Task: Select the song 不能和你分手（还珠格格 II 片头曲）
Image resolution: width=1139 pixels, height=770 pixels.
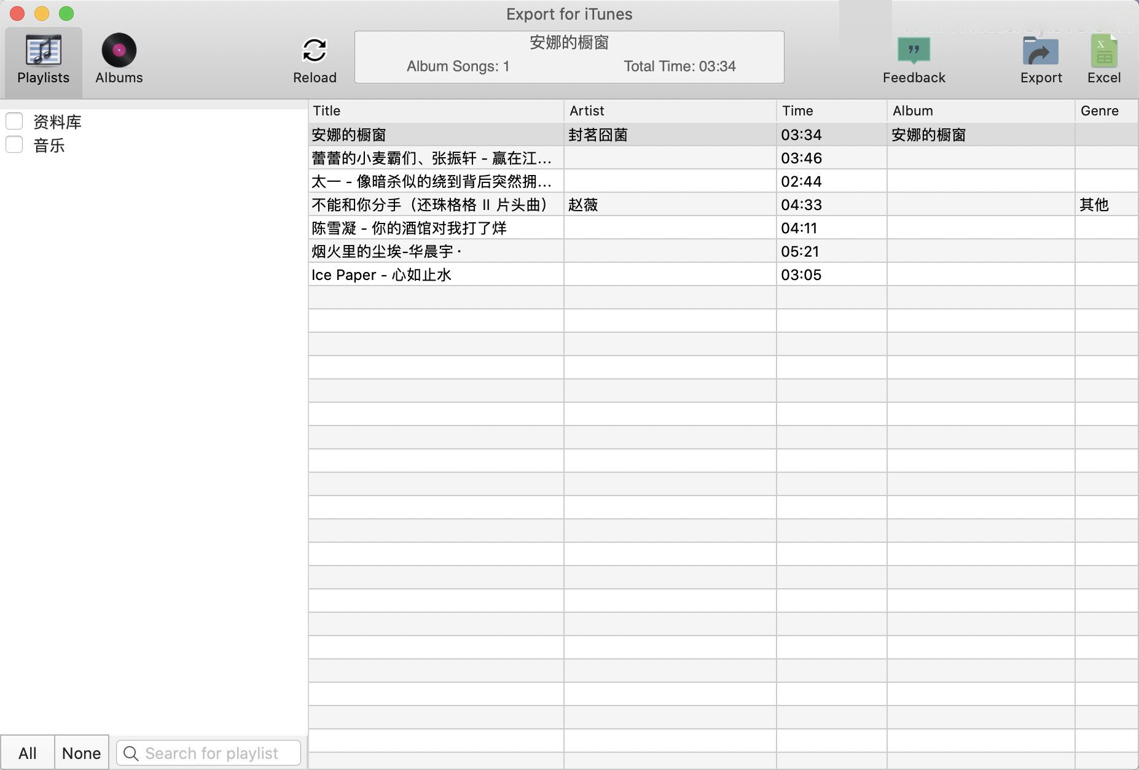Action: coord(723,204)
